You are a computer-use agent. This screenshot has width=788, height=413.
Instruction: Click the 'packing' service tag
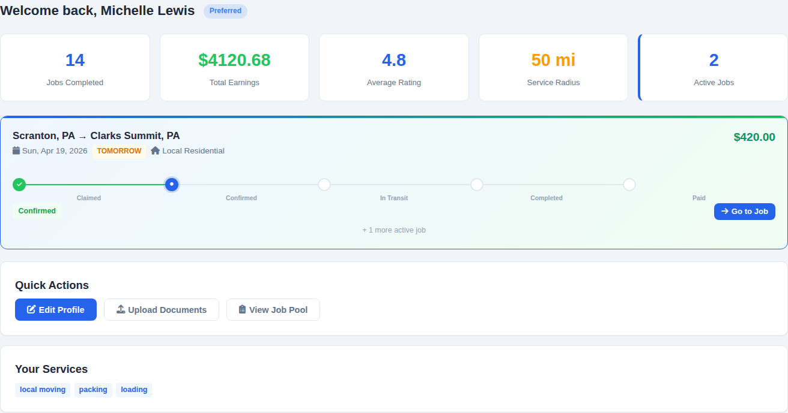pyautogui.click(x=93, y=390)
